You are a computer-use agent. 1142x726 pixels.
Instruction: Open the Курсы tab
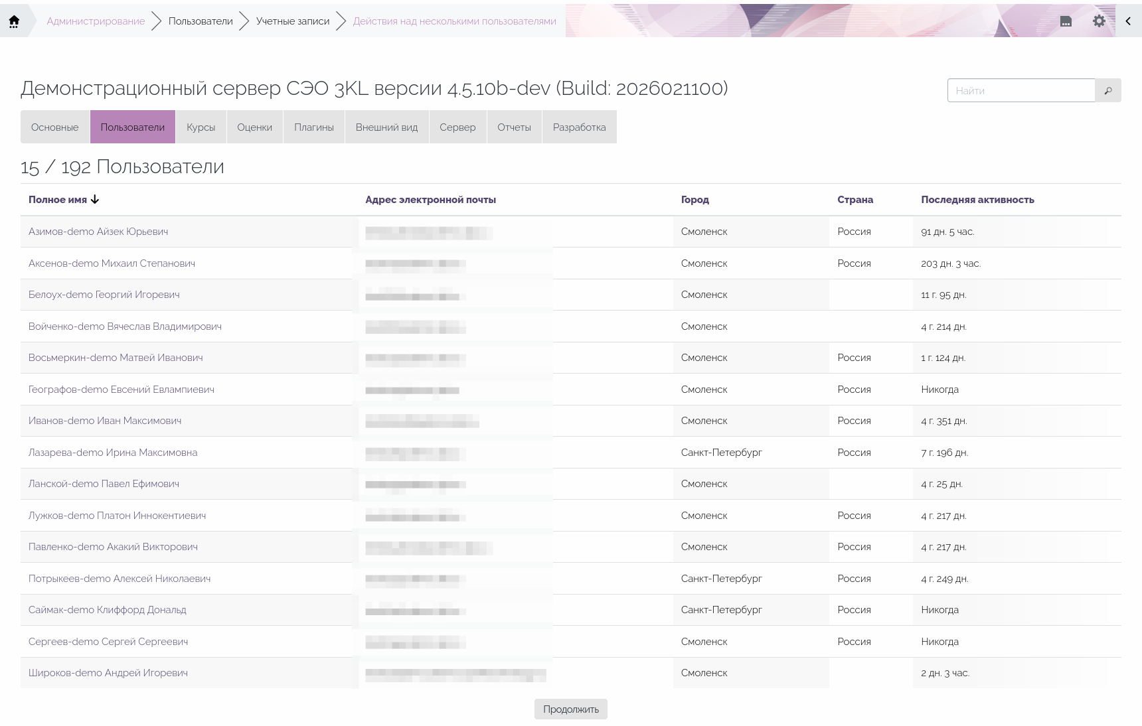coord(201,127)
